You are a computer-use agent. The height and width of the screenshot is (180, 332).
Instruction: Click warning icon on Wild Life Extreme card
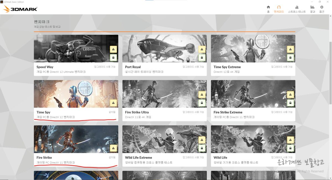pos(202,140)
